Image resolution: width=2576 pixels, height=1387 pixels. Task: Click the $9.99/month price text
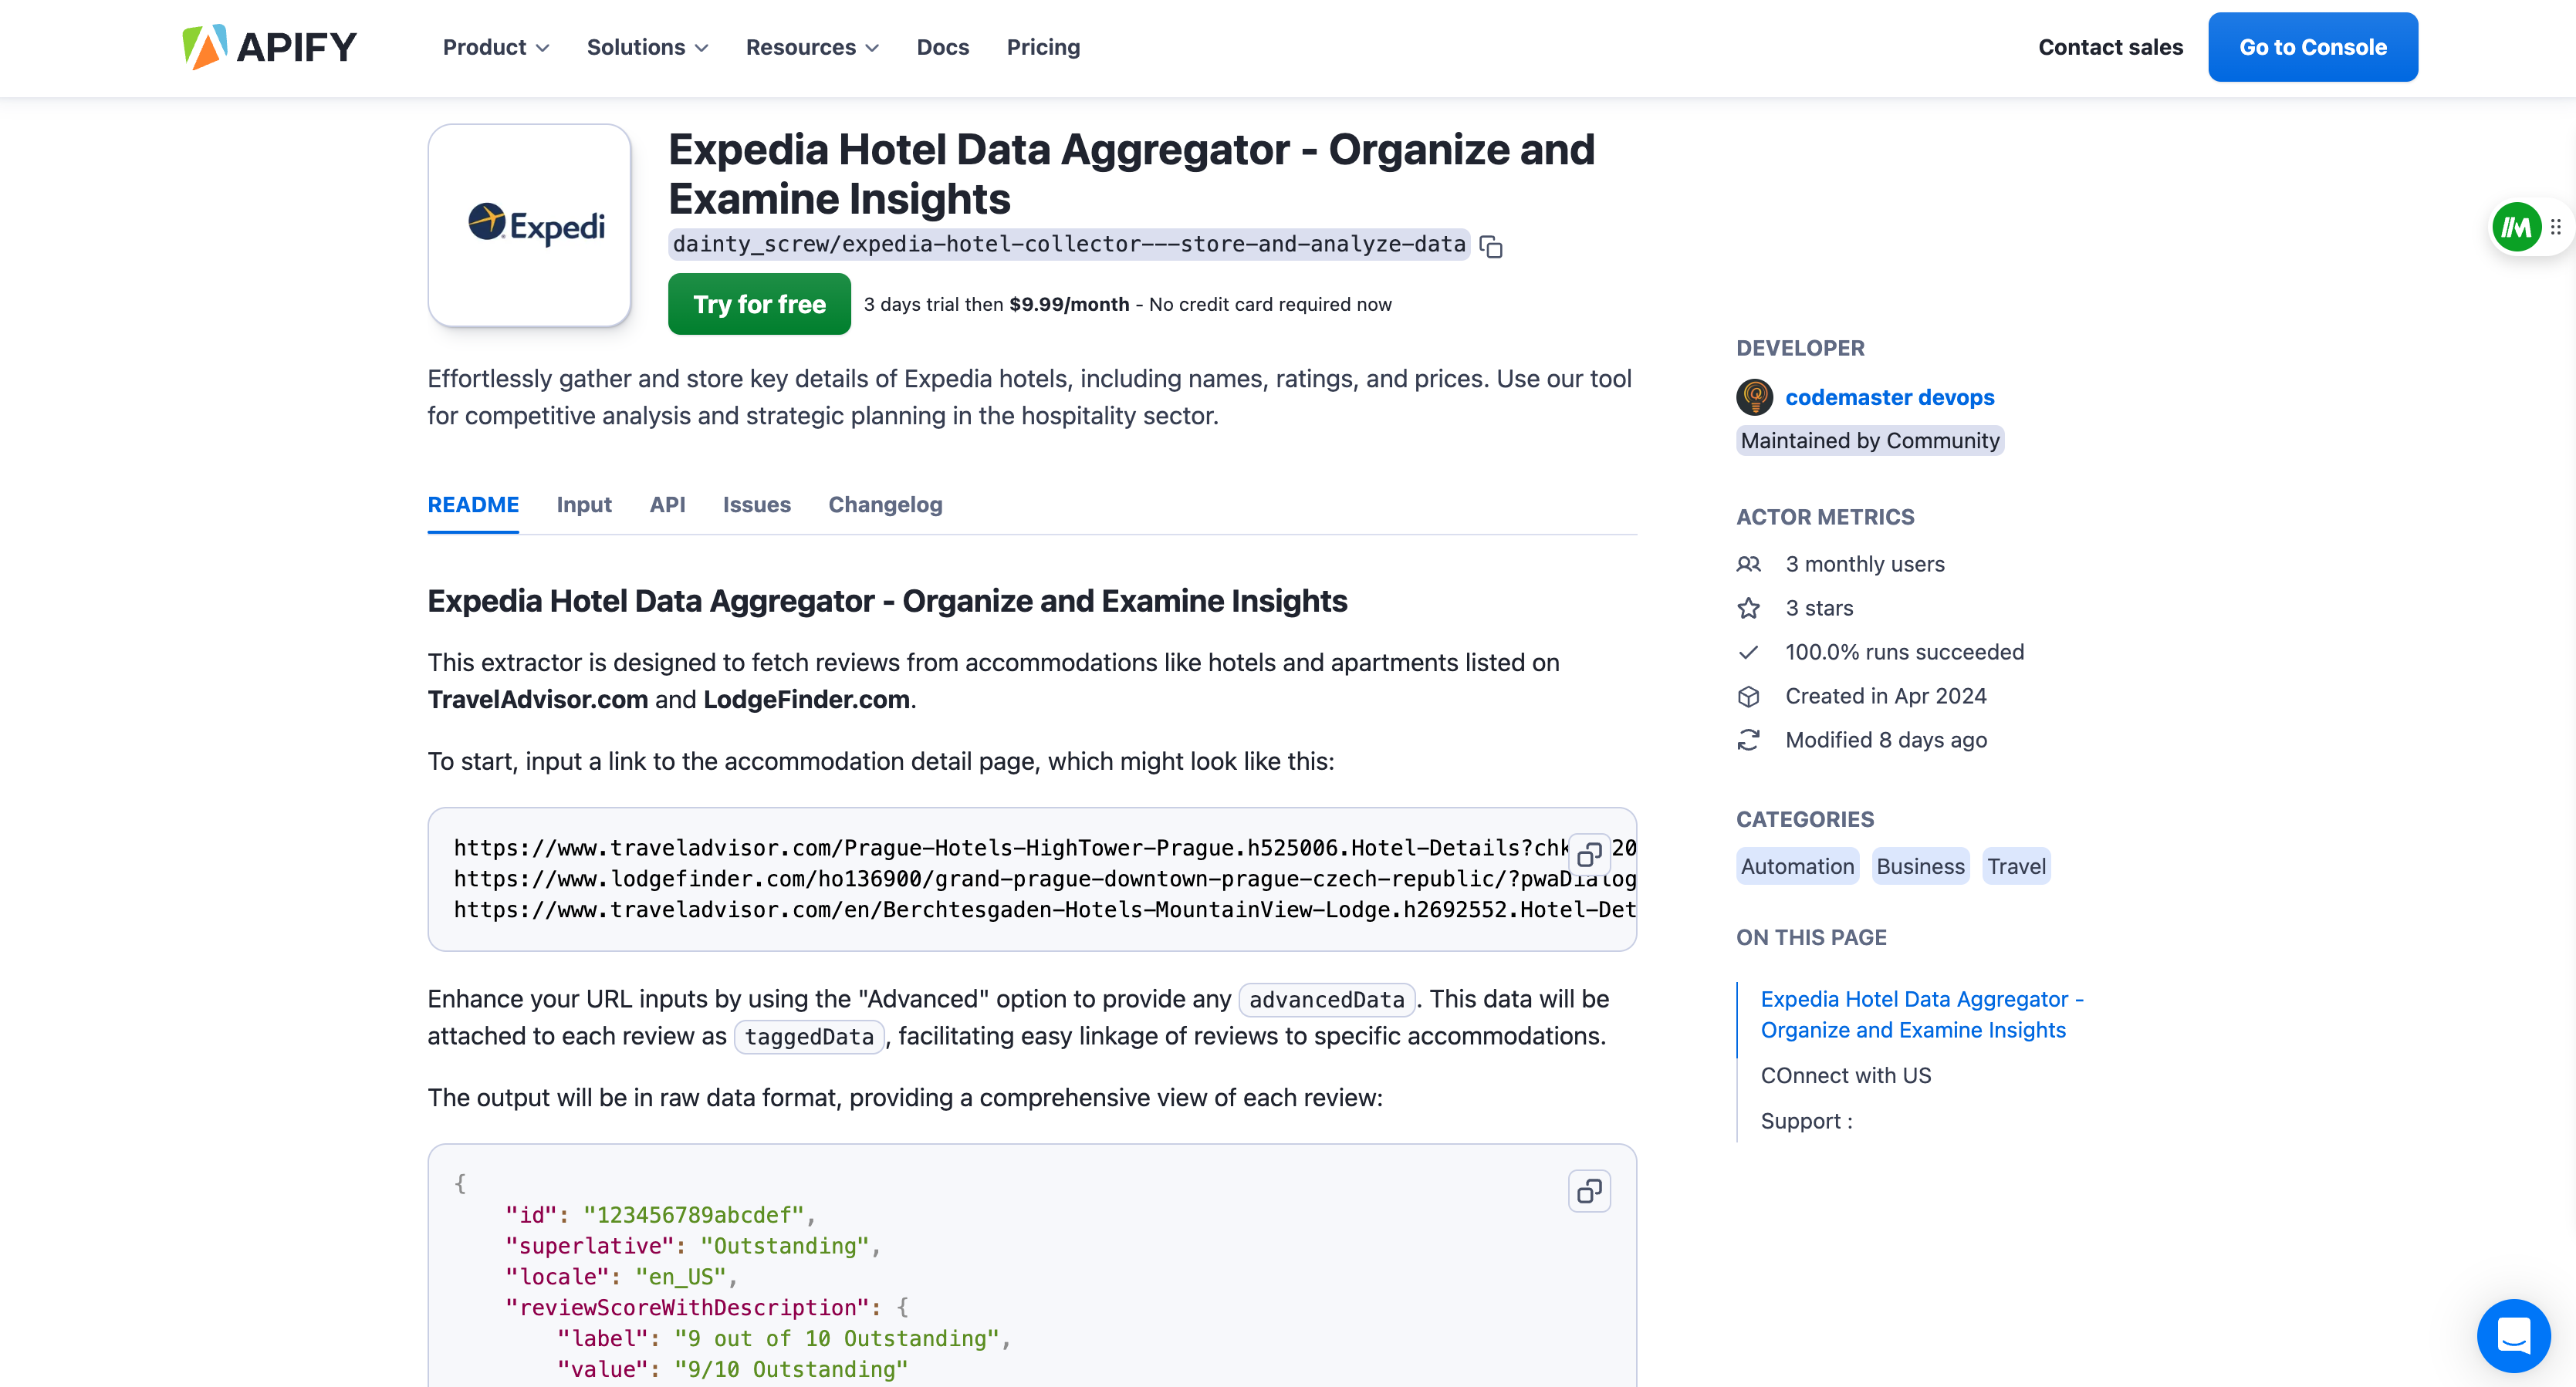pyautogui.click(x=1069, y=304)
